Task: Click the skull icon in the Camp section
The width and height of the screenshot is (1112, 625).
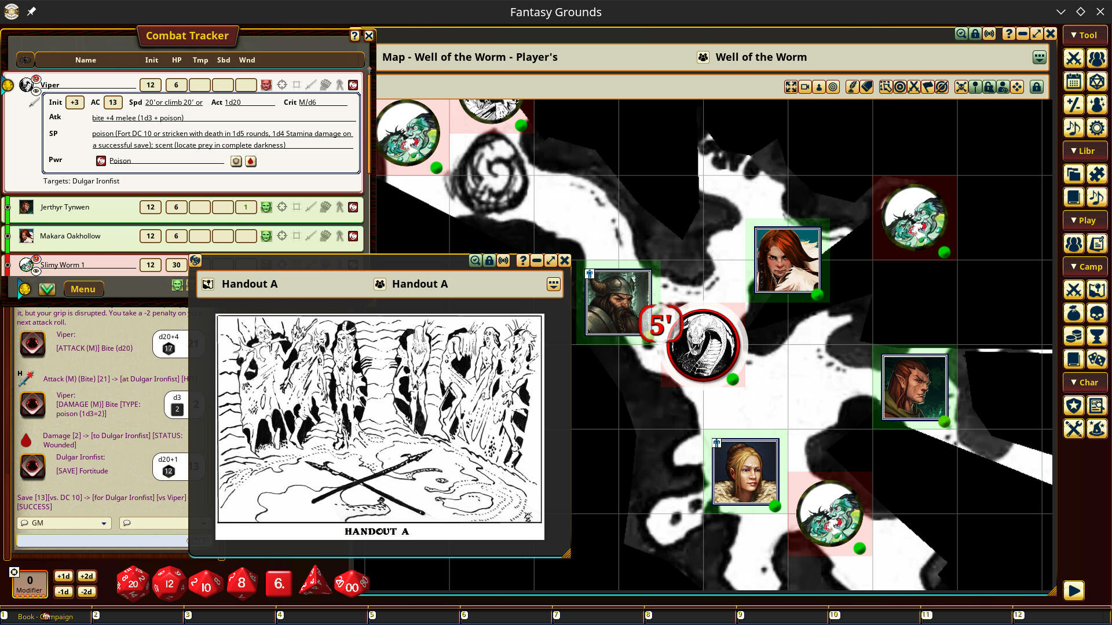Action: (x=1097, y=313)
